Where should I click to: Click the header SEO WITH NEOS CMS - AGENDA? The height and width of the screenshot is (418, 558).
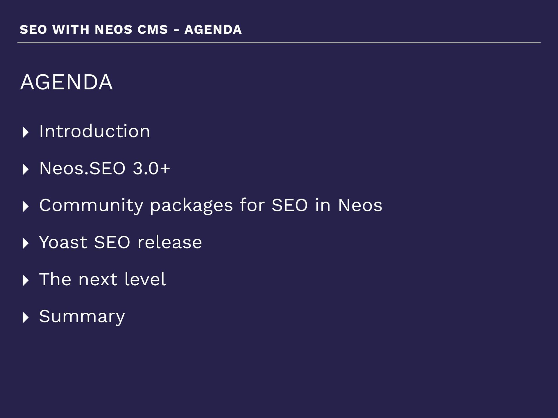tap(131, 30)
